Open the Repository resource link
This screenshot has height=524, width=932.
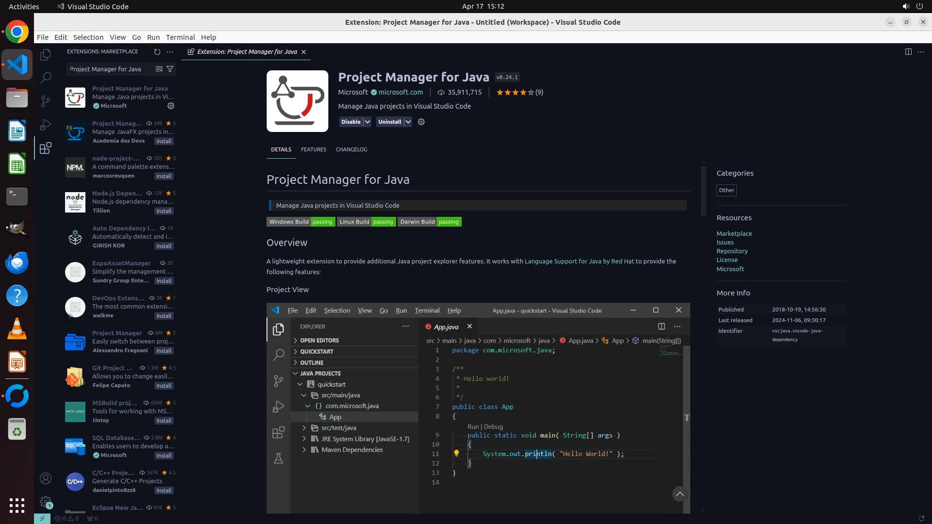point(732,251)
